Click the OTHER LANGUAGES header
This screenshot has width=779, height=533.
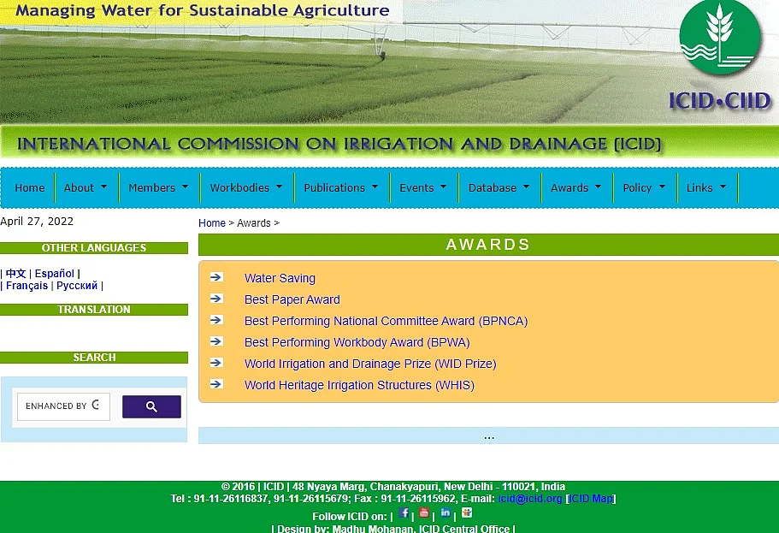94,247
